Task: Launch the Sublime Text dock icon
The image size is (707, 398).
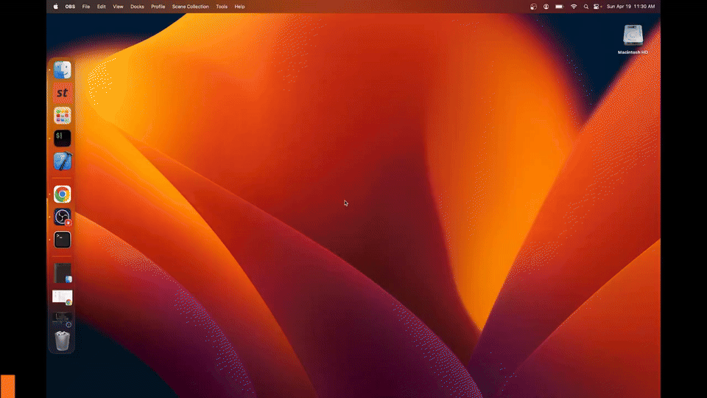Action: point(63,93)
